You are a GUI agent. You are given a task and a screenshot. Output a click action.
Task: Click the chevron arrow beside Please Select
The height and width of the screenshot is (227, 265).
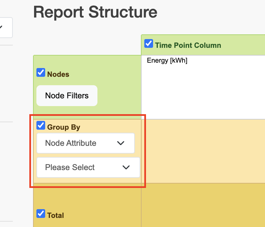click(126, 167)
